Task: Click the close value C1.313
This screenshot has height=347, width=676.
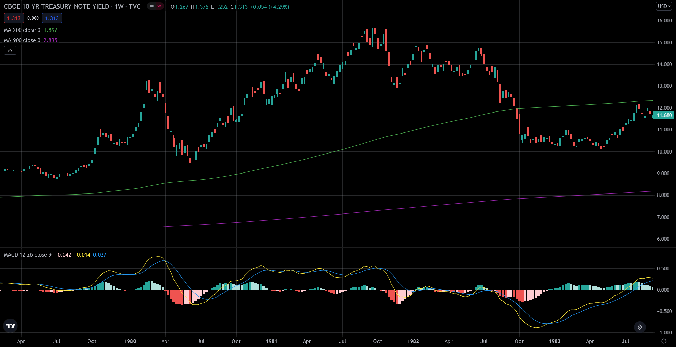Action: tap(239, 7)
